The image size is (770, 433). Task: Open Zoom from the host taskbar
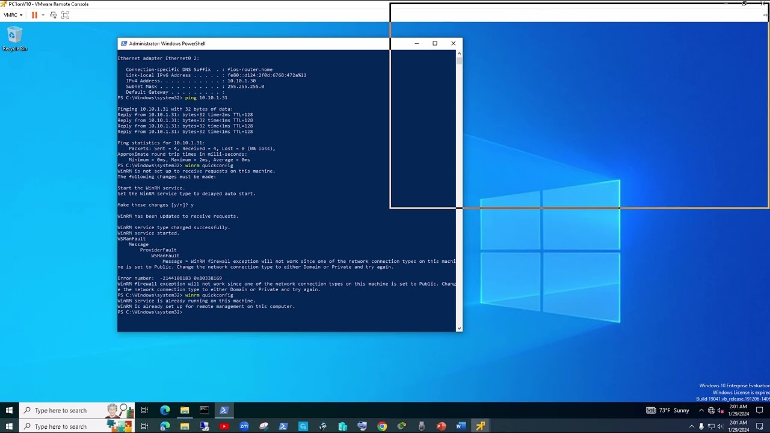pos(244,426)
